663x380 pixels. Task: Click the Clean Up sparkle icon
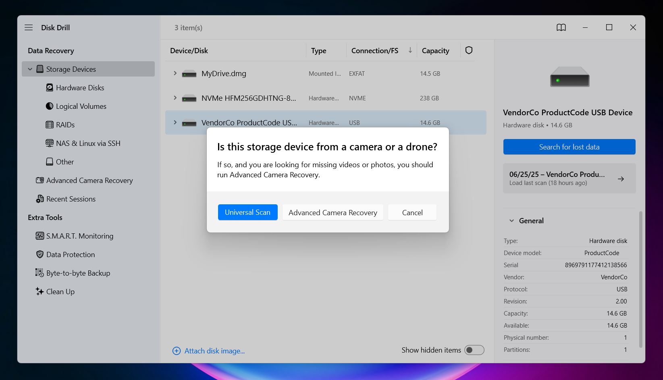(x=40, y=292)
